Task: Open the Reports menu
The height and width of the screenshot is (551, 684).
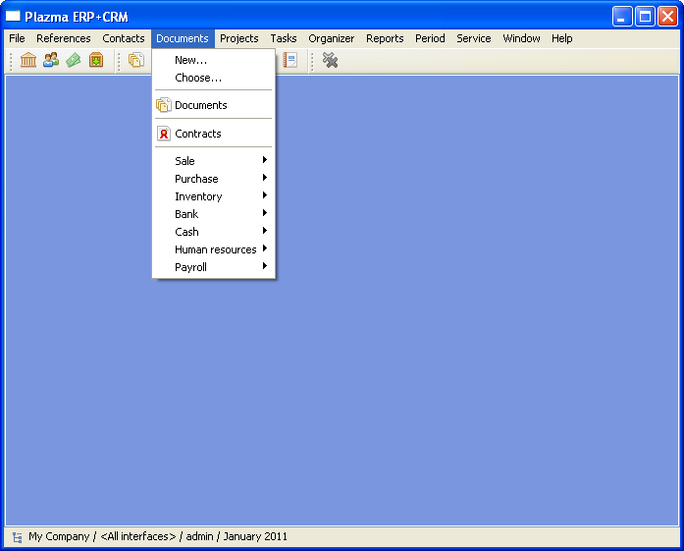Action: point(385,38)
